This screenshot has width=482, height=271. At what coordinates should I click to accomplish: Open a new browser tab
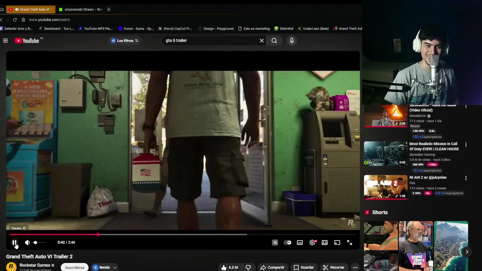click(x=108, y=9)
